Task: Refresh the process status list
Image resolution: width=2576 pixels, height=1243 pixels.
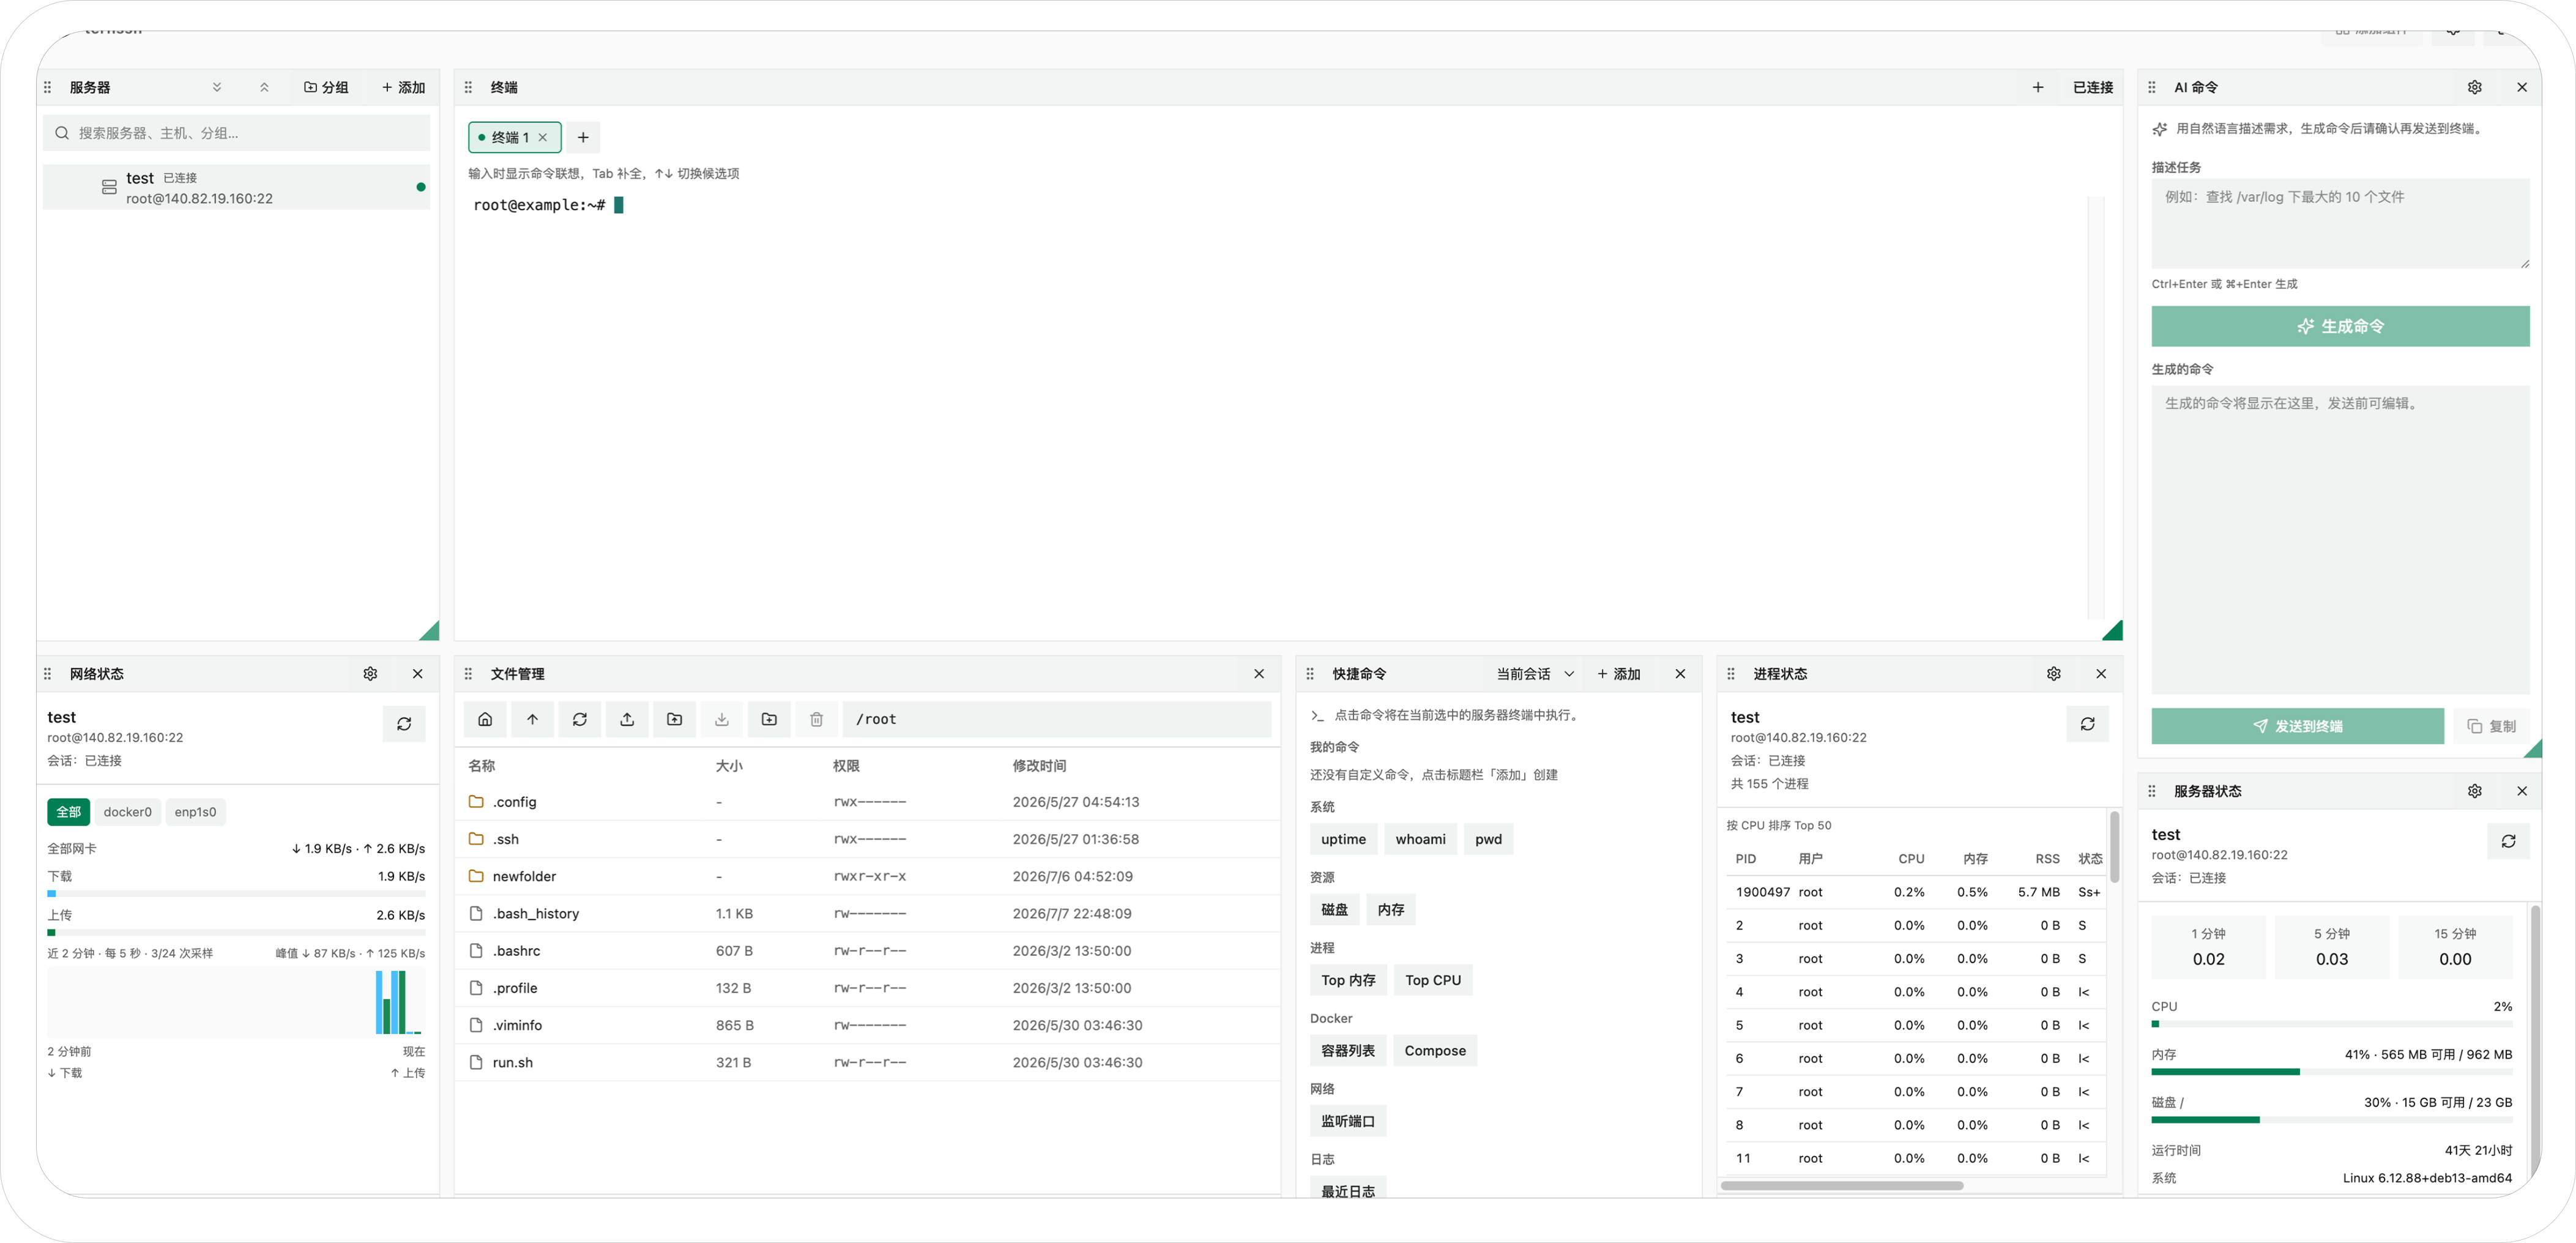Action: (2088, 723)
